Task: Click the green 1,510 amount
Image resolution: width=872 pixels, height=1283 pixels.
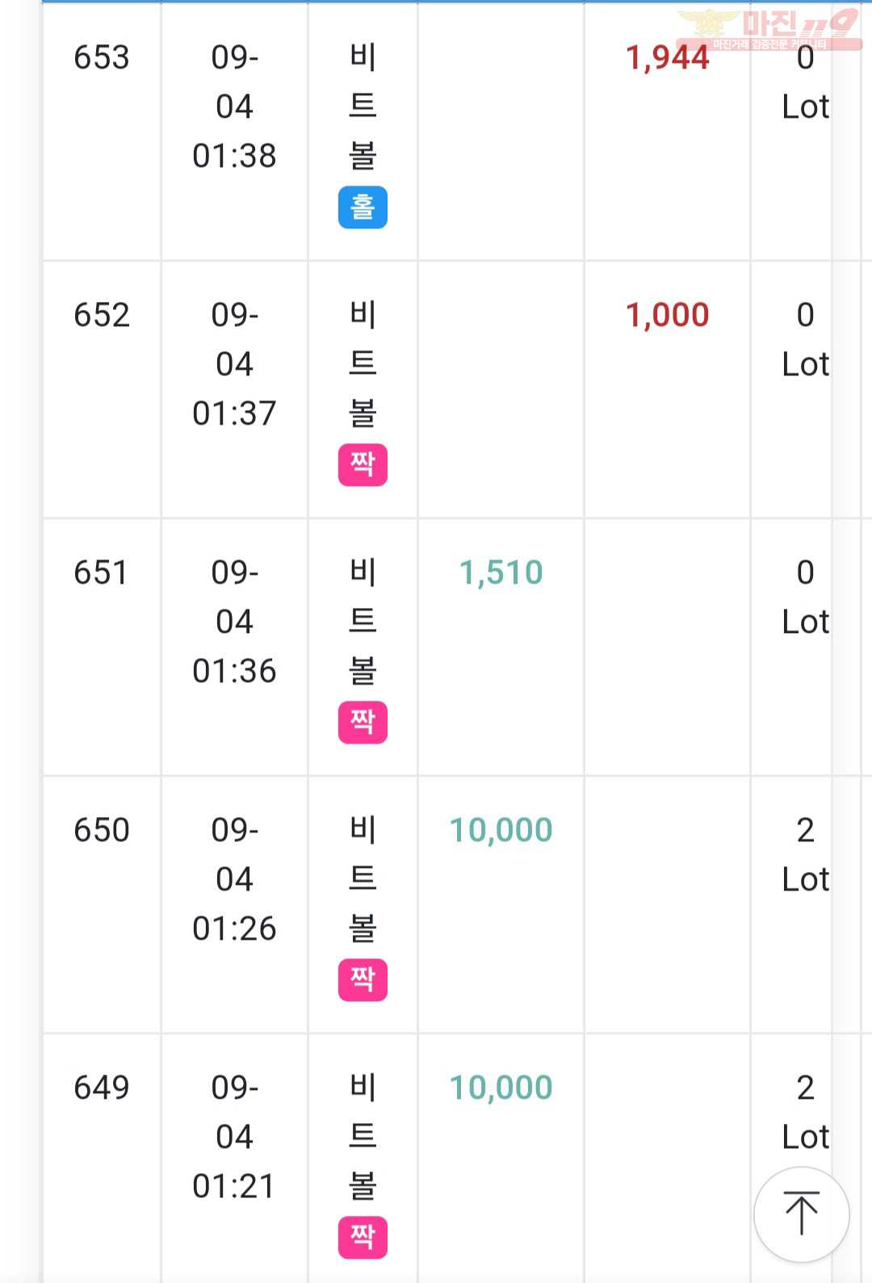Action: click(501, 573)
